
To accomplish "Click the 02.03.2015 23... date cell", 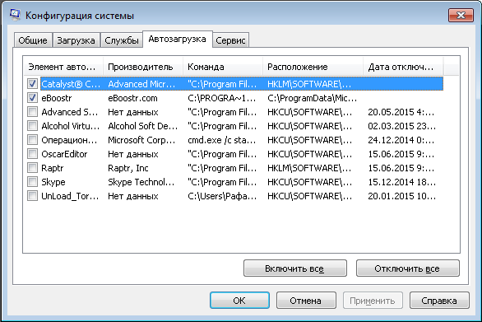I will [402, 126].
